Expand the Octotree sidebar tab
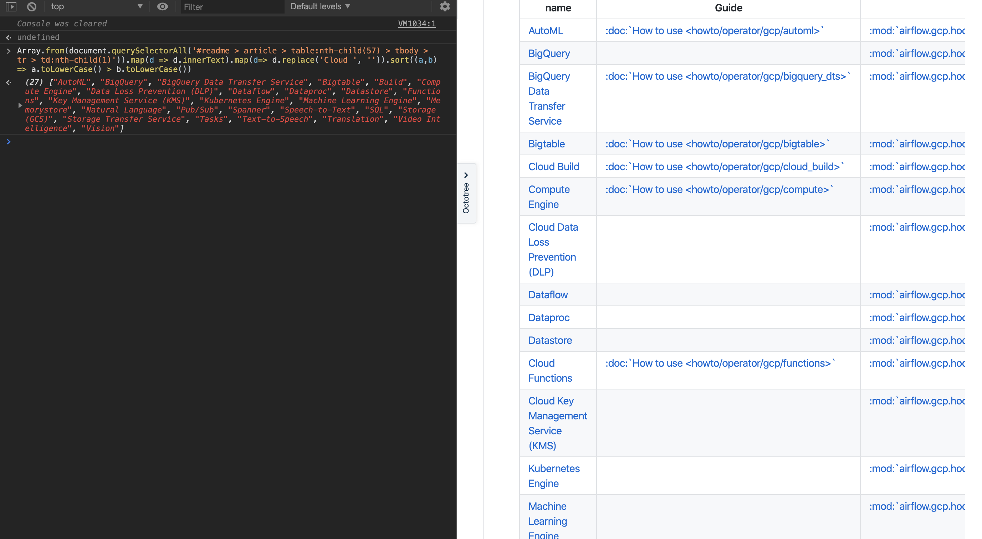 tap(466, 193)
